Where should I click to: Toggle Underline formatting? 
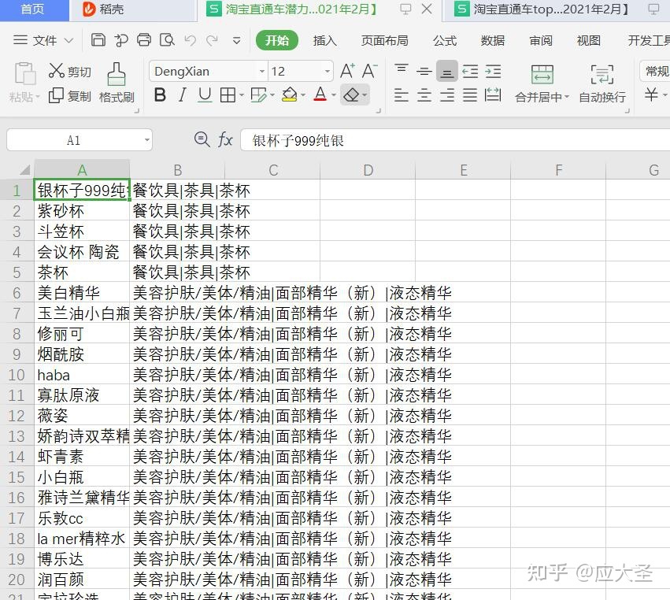click(205, 94)
